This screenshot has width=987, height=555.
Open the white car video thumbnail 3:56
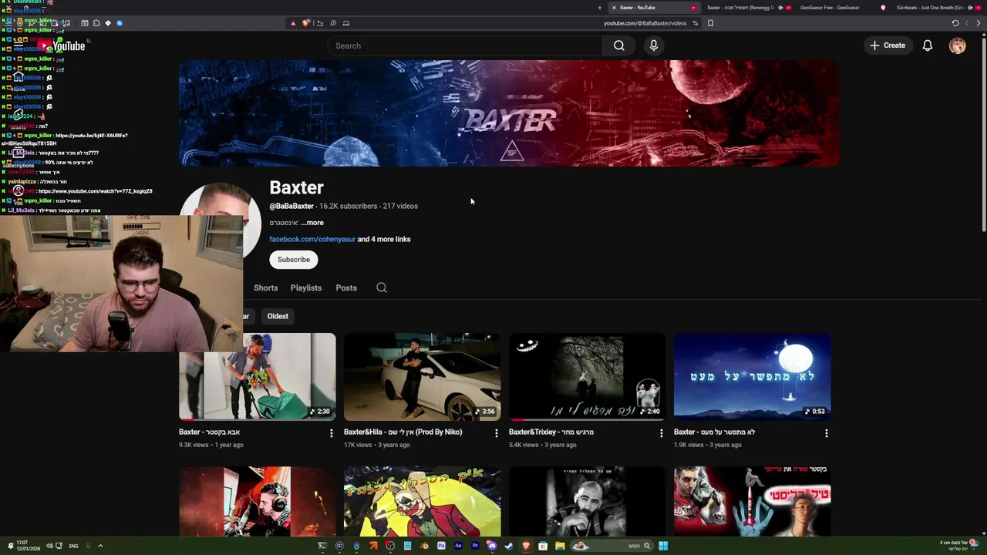coord(423,376)
